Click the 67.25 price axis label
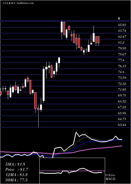The width and height of the screenshot is (131, 184). point(122,107)
